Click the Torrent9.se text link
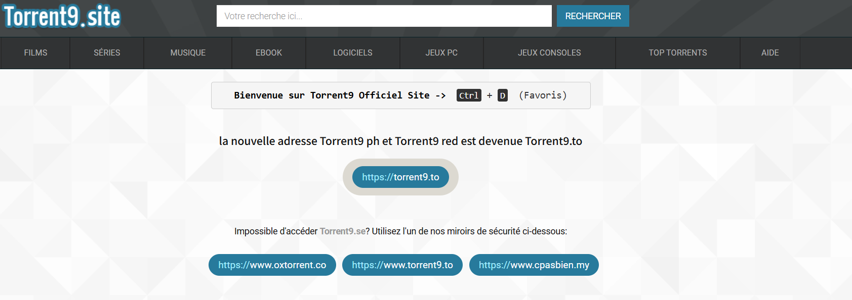 343,231
